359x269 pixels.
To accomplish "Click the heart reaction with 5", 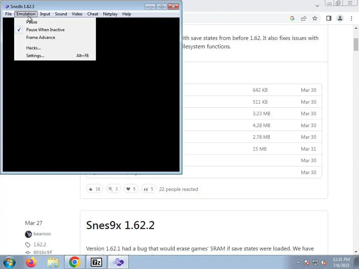I will (x=131, y=189).
